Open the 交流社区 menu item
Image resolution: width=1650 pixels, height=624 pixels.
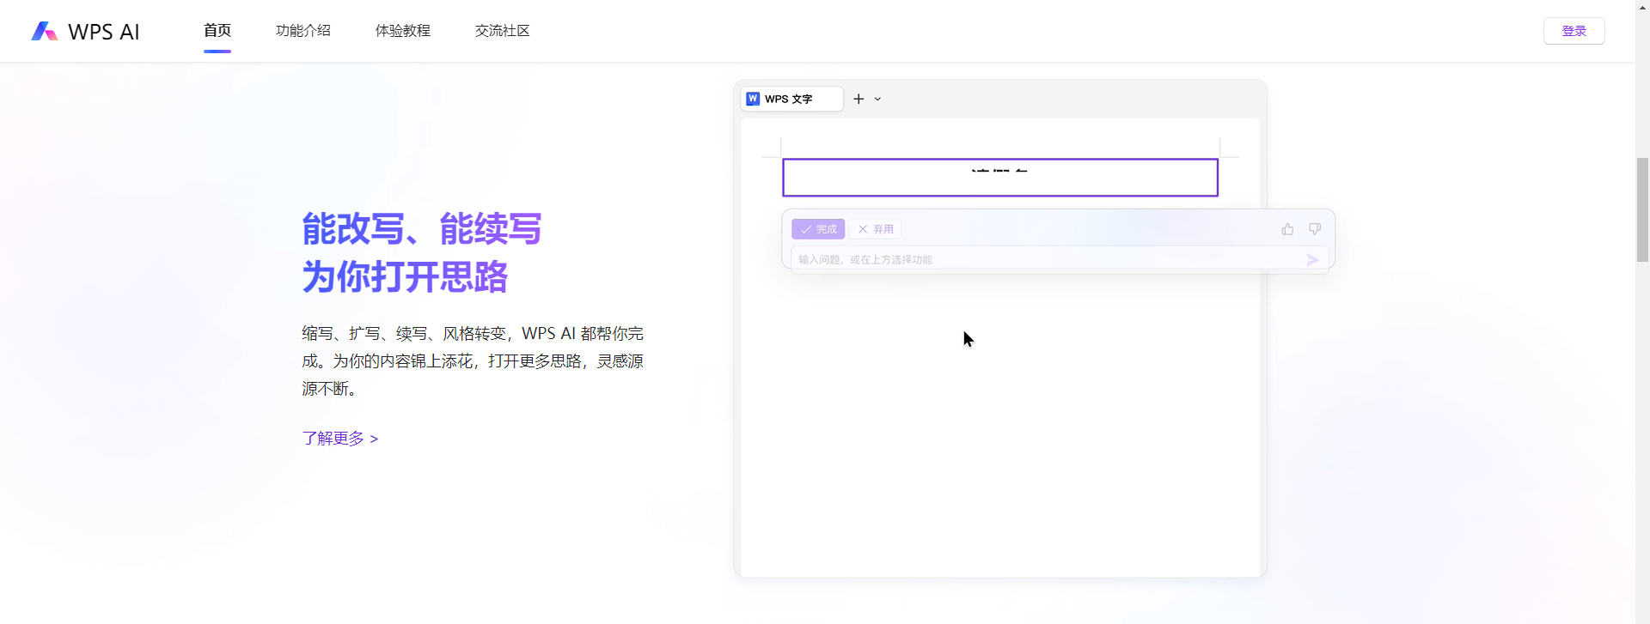(x=503, y=31)
